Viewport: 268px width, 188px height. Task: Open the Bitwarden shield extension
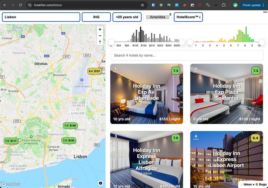click(x=153, y=5)
